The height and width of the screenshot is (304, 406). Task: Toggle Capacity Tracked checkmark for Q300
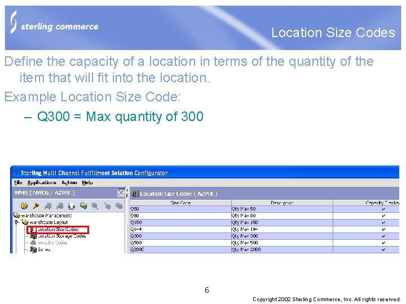coord(383,236)
